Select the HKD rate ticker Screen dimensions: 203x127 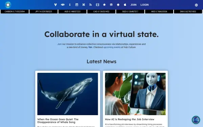coord(159,12)
